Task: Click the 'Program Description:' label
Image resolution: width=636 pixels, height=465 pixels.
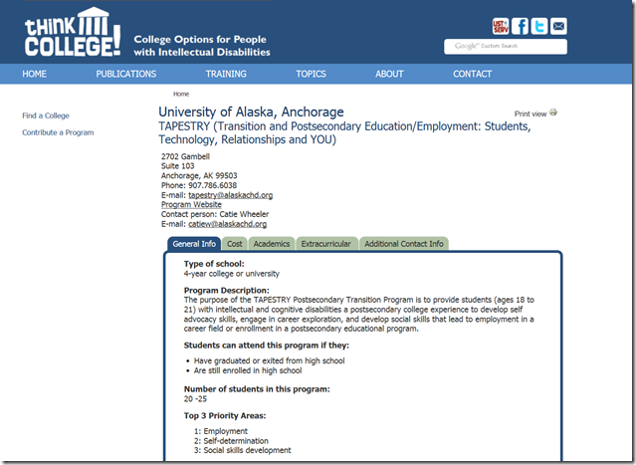Action: click(227, 291)
